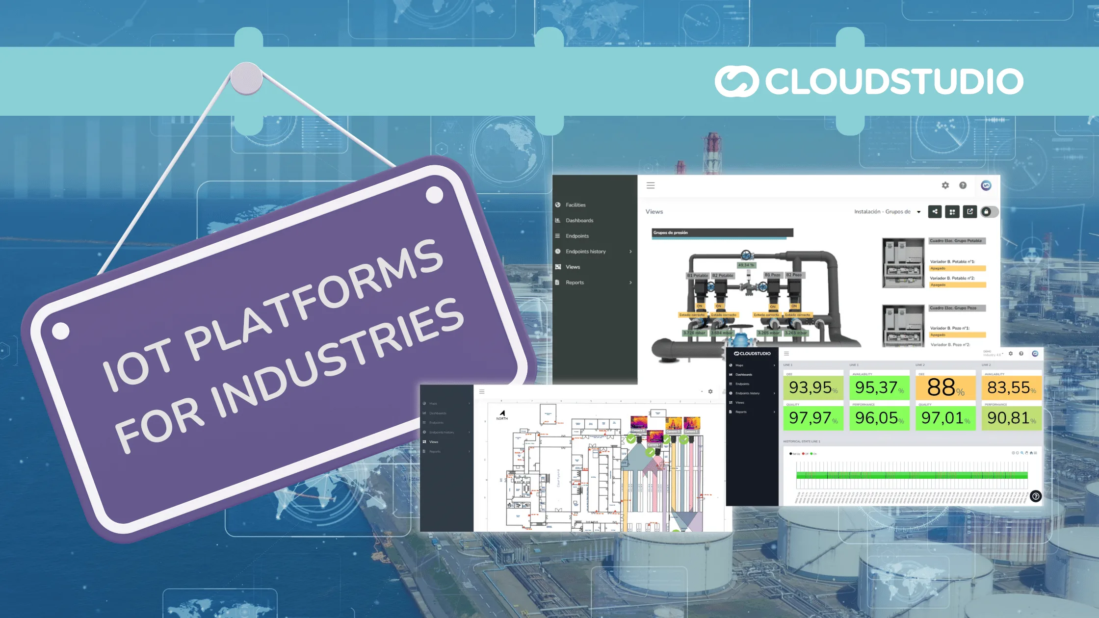Click zoom out icon on historical chart
This screenshot has width=1099, height=618.
pos(1018,453)
